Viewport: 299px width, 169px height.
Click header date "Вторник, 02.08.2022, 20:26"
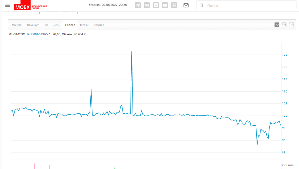(108, 5)
